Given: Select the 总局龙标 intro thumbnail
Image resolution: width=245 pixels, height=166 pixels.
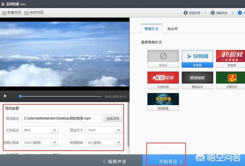Looking at the screenshot, I should coord(230,80).
